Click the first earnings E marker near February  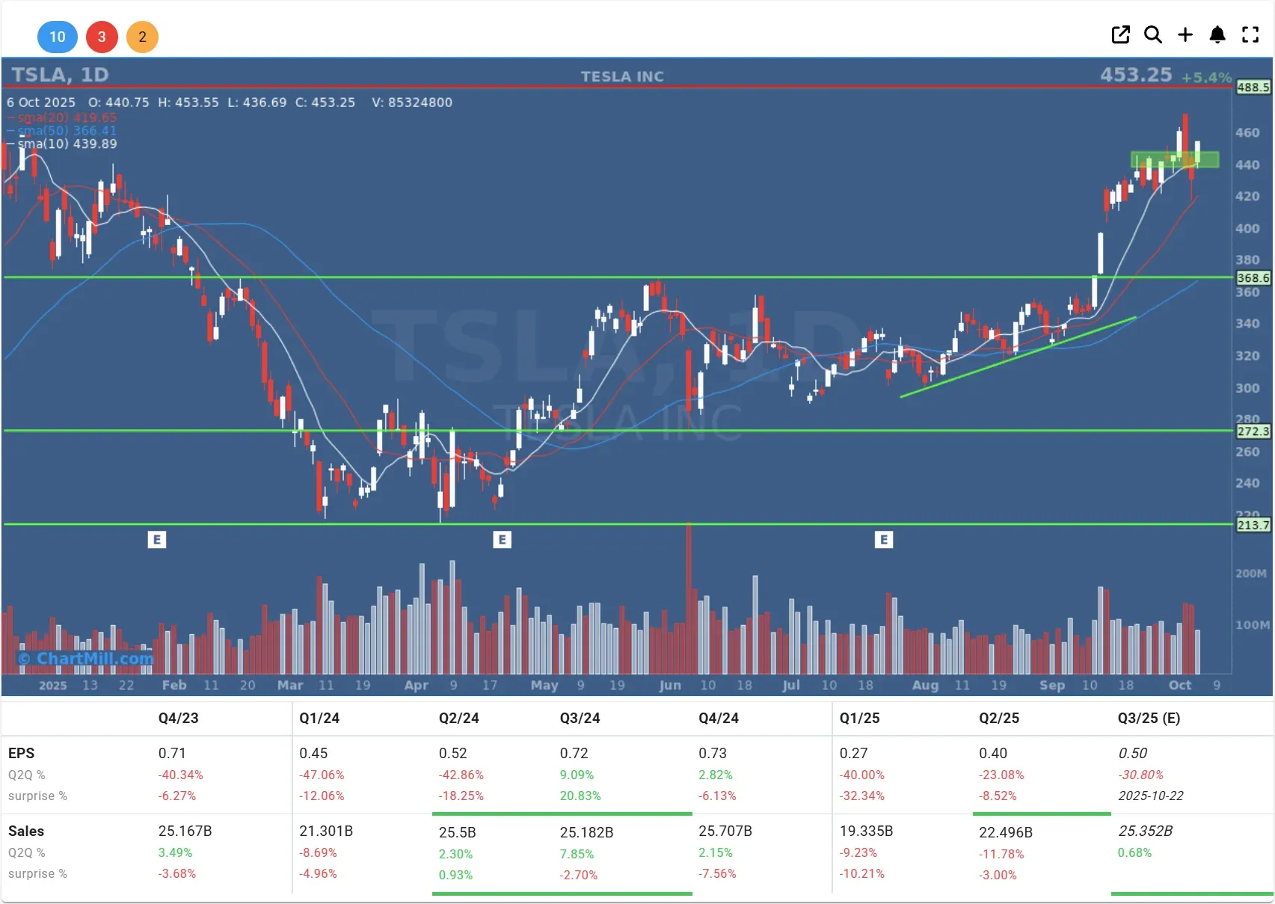156,539
